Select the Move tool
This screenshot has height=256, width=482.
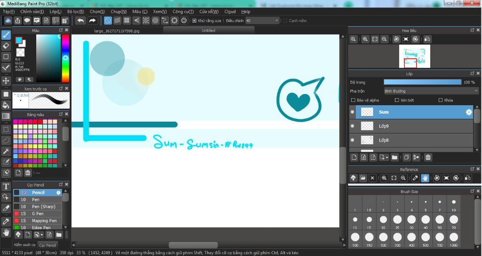(x=6, y=81)
